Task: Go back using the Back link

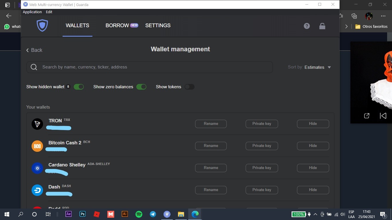Action: click(34, 50)
